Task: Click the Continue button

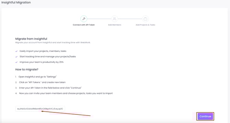Action: [x=205, y=116]
